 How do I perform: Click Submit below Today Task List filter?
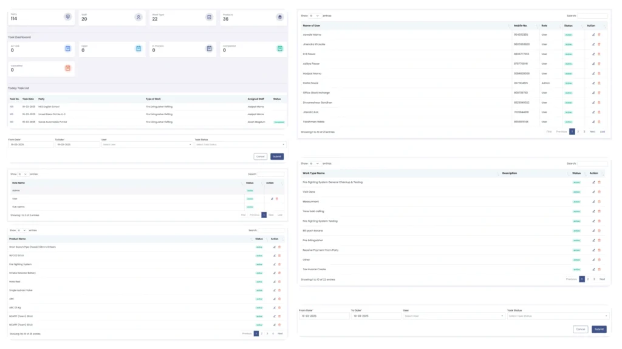(x=277, y=157)
